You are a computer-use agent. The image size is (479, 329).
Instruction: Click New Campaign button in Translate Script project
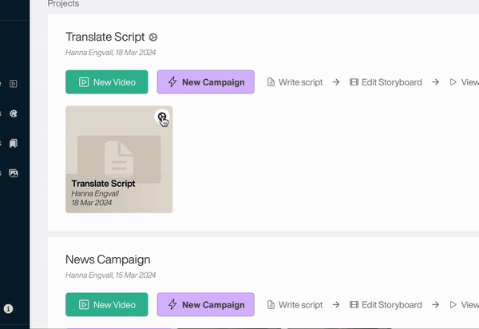tap(206, 82)
